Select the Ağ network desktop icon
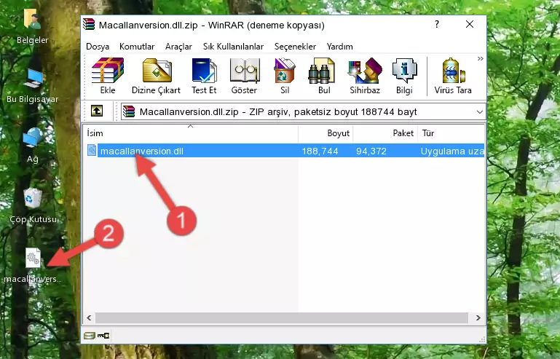Image resolution: width=560 pixels, height=359 pixels. click(33, 145)
